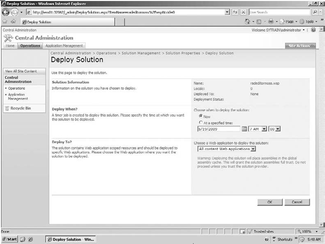This screenshot has width=325, height=244.
Task: Click Operations breadcrumb link
Action: [x=106, y=53]
